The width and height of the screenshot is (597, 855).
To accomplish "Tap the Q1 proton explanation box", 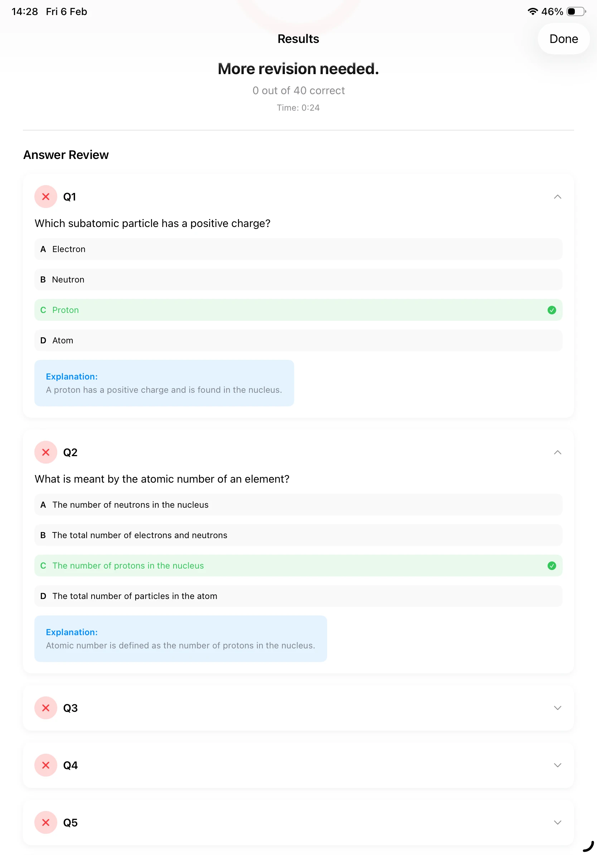I will [x=164, y=383].
